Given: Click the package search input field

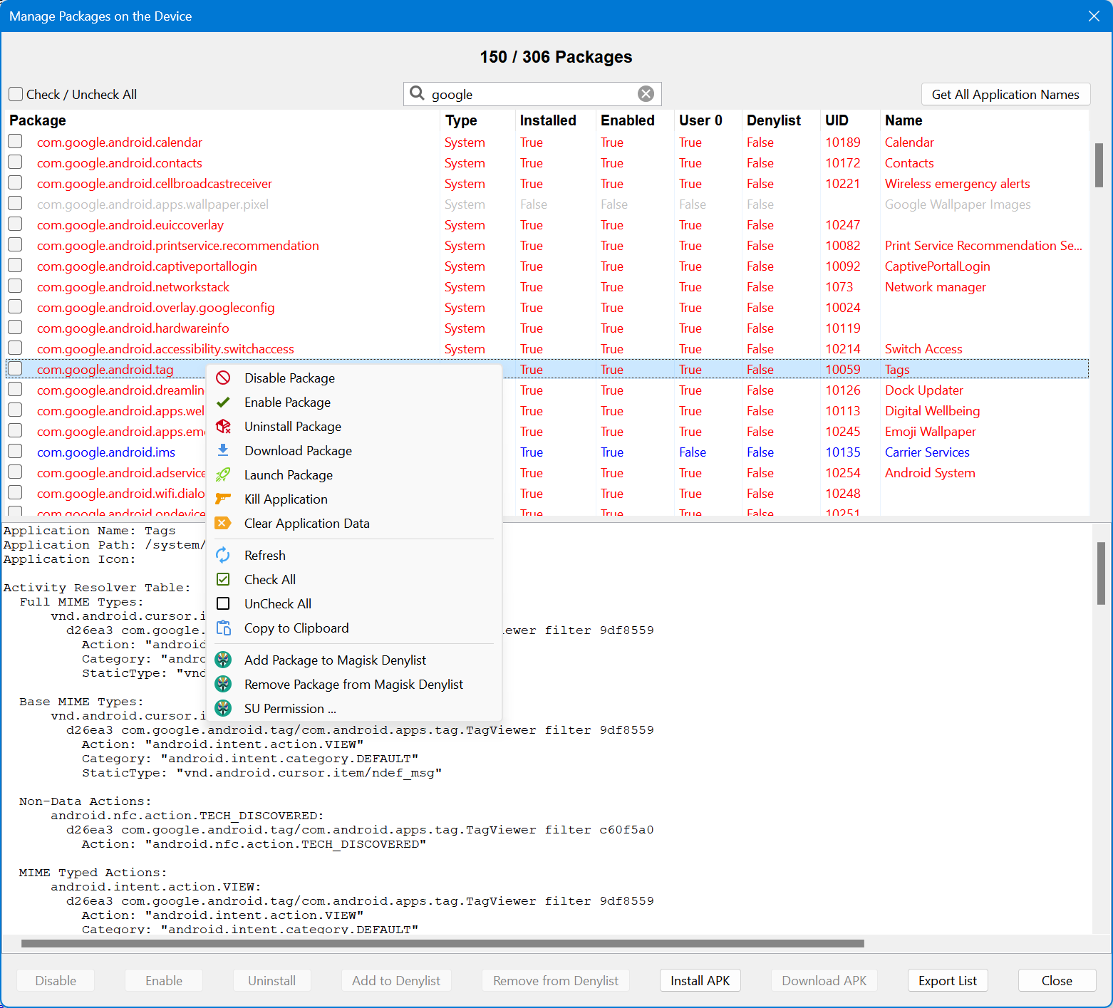Looking at the screenshot, I should [532, 94].
